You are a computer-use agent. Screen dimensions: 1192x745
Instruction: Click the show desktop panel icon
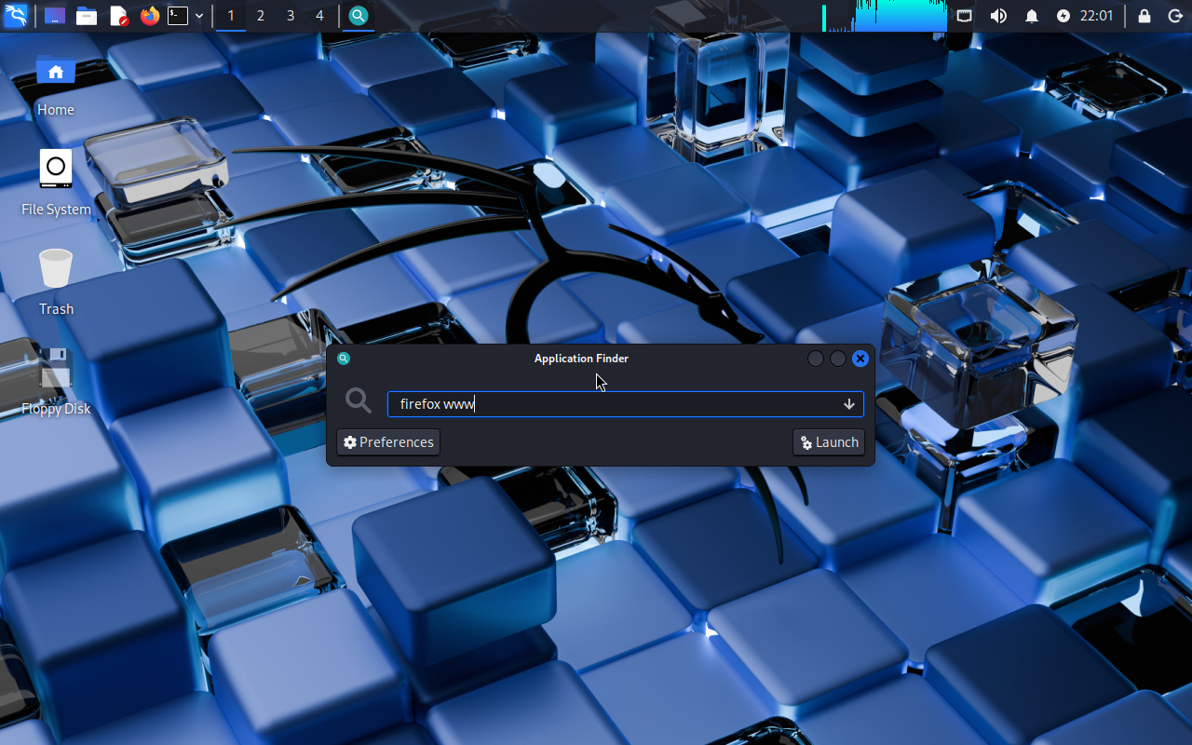[x=55, y=16]
